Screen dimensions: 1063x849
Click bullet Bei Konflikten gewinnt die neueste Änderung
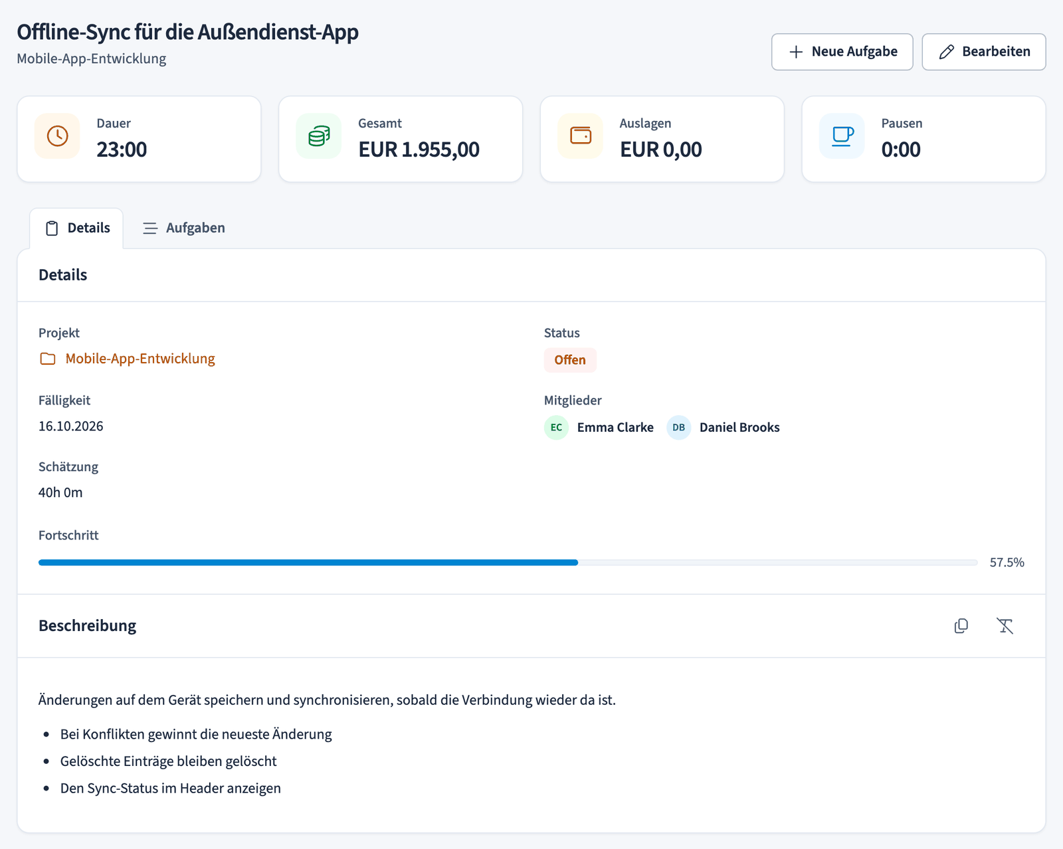click(x=196, y=734)
